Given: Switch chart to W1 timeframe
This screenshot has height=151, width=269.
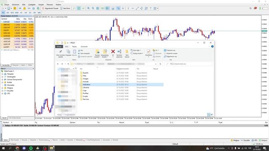Looking at the screenshot, I should (x=34, y=13).
